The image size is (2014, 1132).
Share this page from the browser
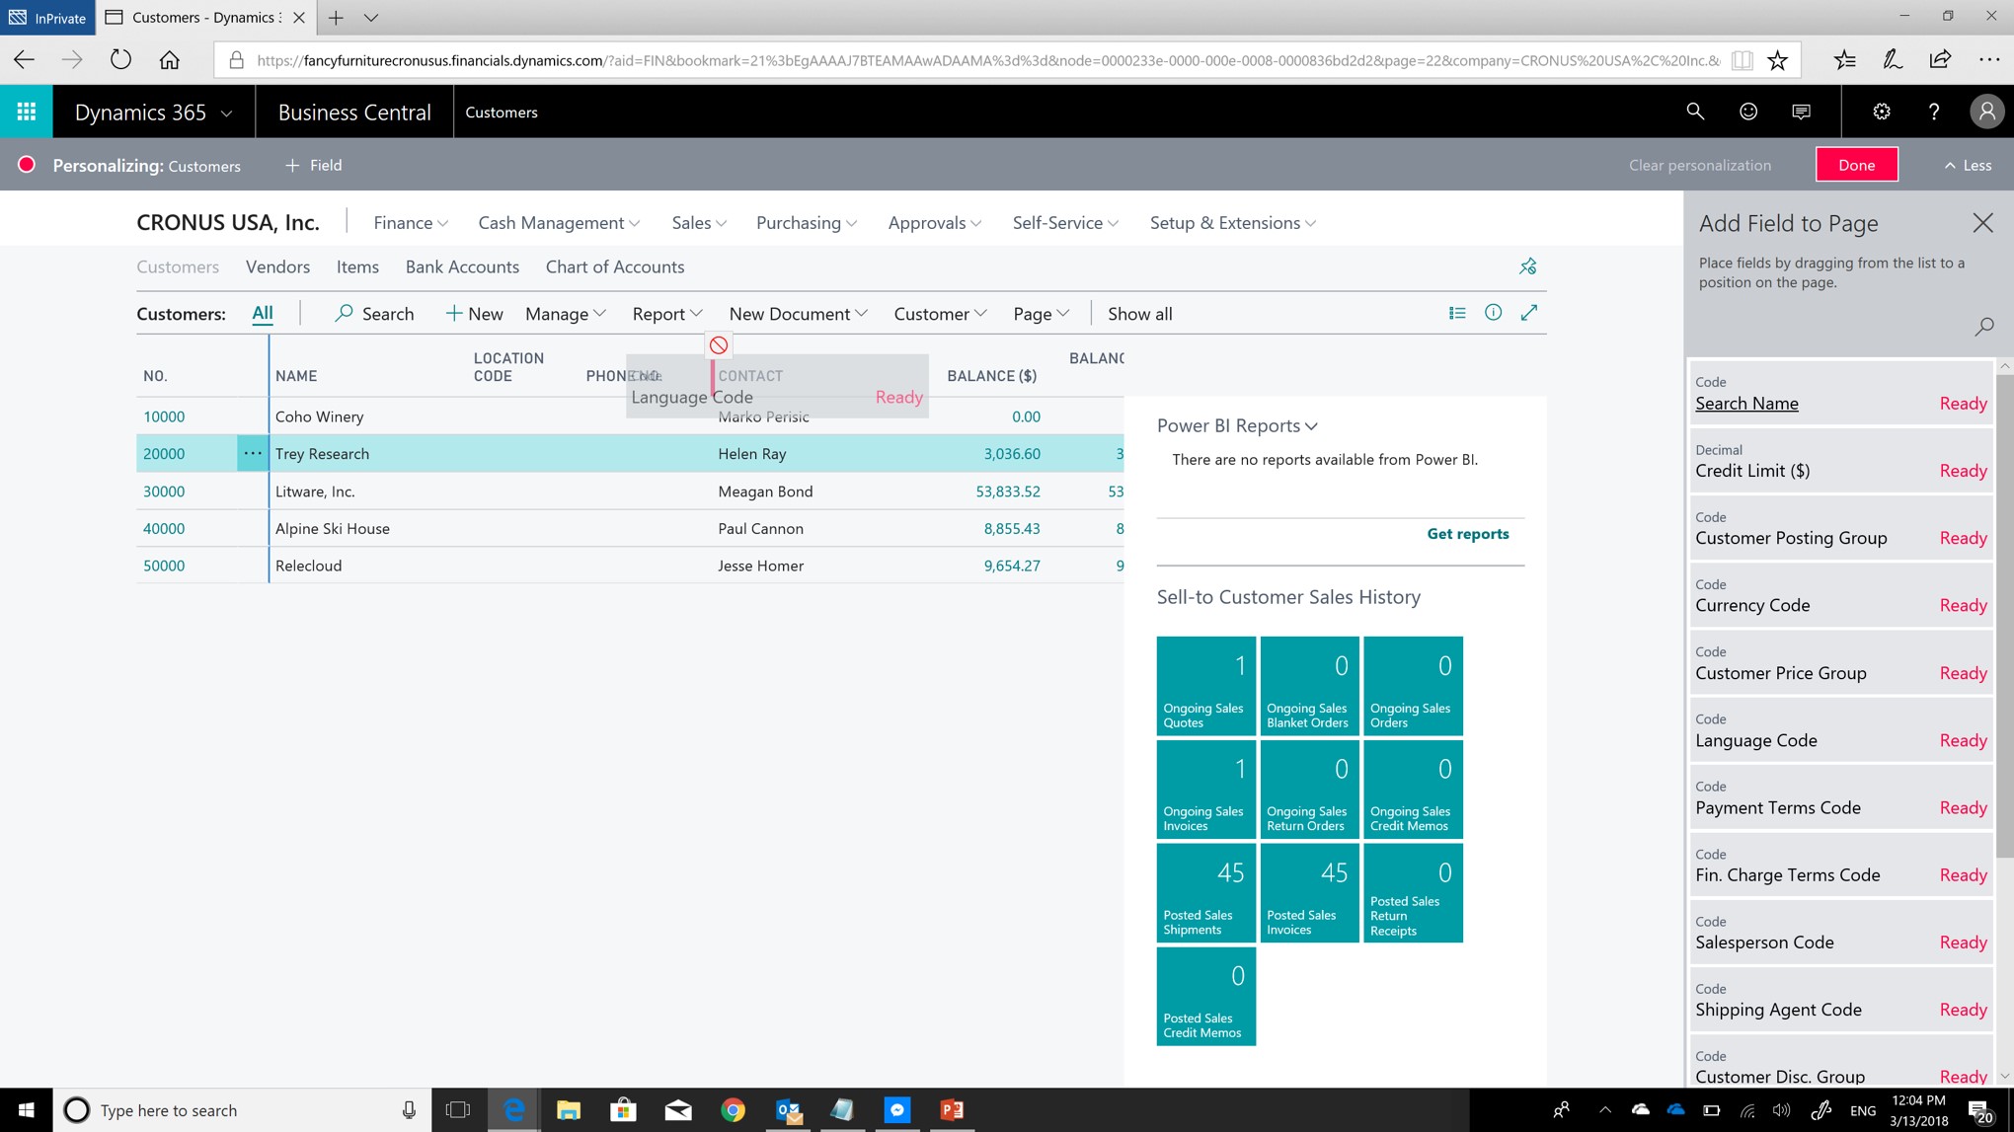coord(1940,60)
